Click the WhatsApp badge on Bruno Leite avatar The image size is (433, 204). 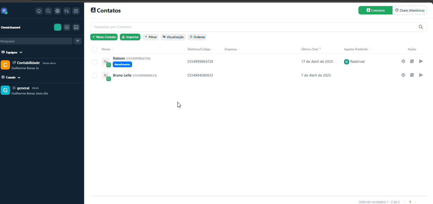point(109,79)
